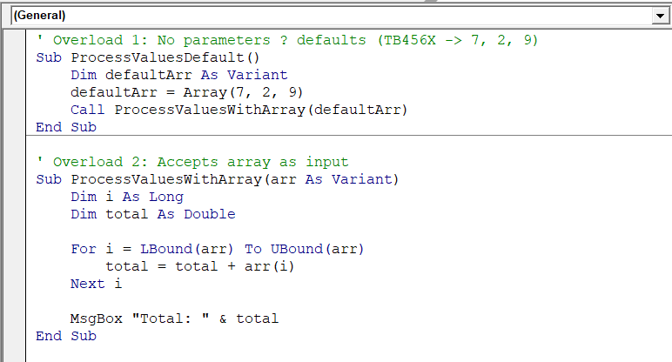Click the Dim i As Long line
This screenshot has height=362, width=672.
pos(127,197)
